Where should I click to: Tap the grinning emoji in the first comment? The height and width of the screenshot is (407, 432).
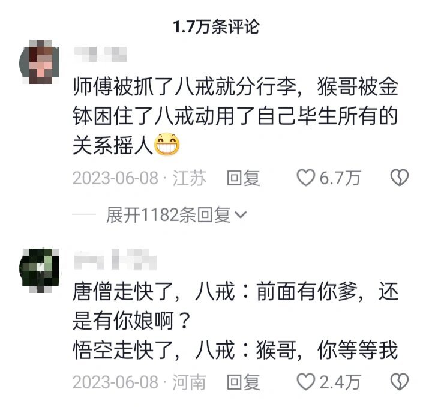coord(167,144)
